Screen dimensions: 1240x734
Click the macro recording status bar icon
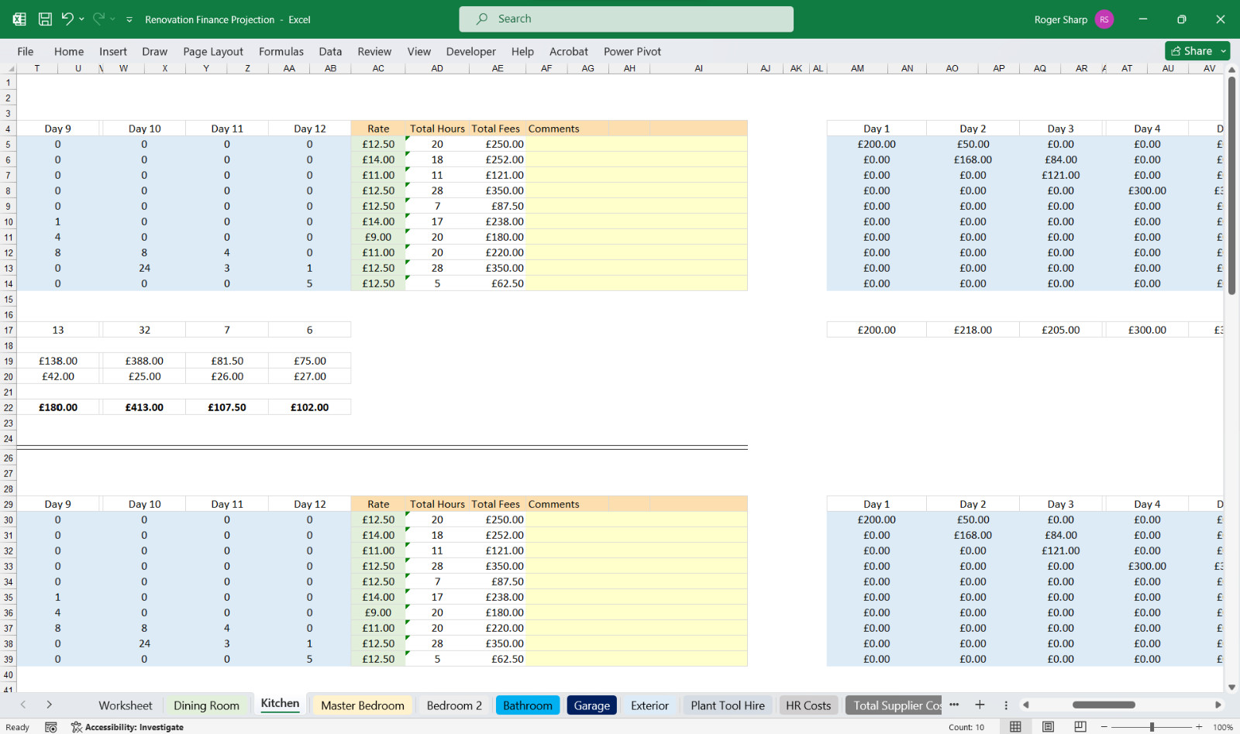(51, 727)
